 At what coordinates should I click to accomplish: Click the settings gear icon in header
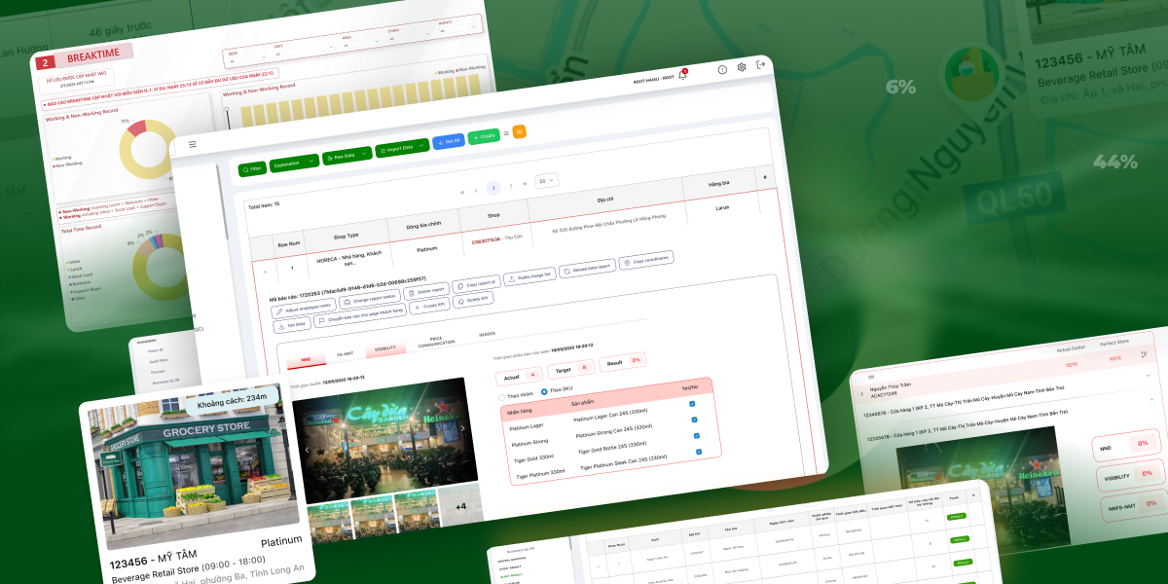tap(742, 67)
